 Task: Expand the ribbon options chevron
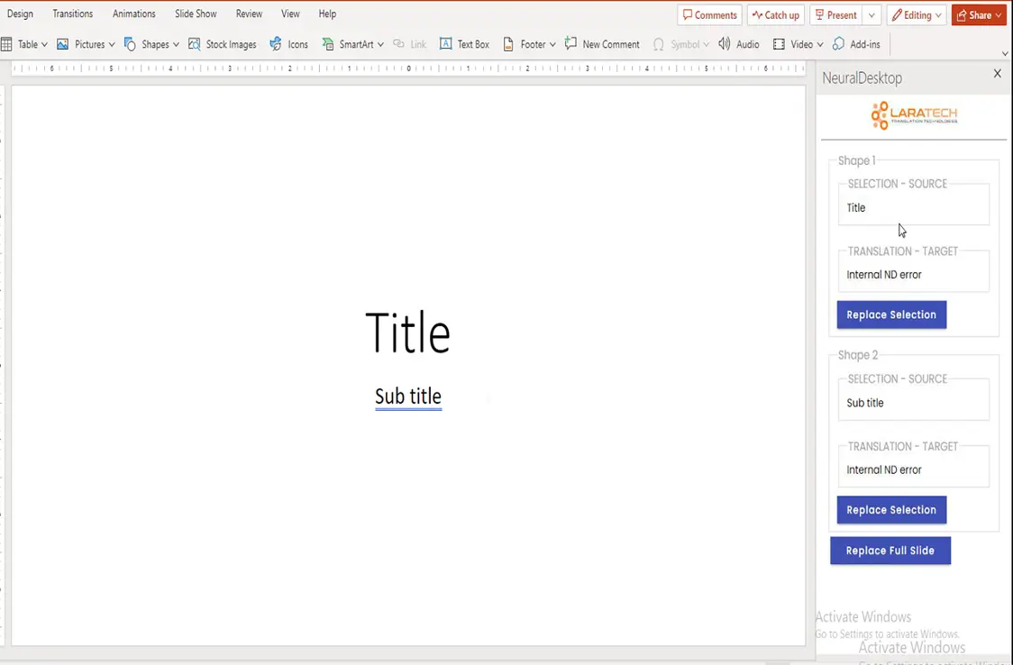click(x=1005, y=53)
